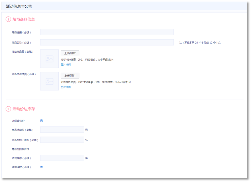Screen dimensions: 251x182
Task: Click the 活动商品图（必填）label
Action: (23, 51)
